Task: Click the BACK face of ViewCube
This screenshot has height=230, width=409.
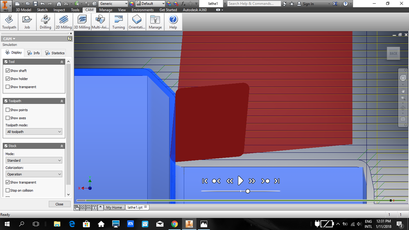Action: tap(393, 54)
